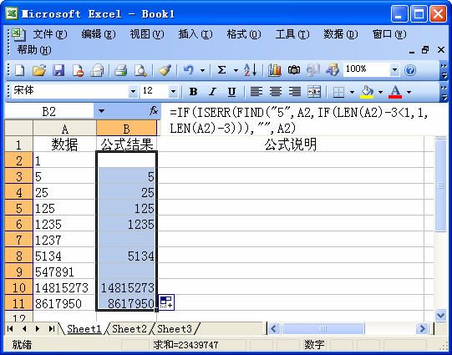The width and height of the screenshot is (452, 355).
Task: Click the Permission document icon
Action: click(79, 70)
